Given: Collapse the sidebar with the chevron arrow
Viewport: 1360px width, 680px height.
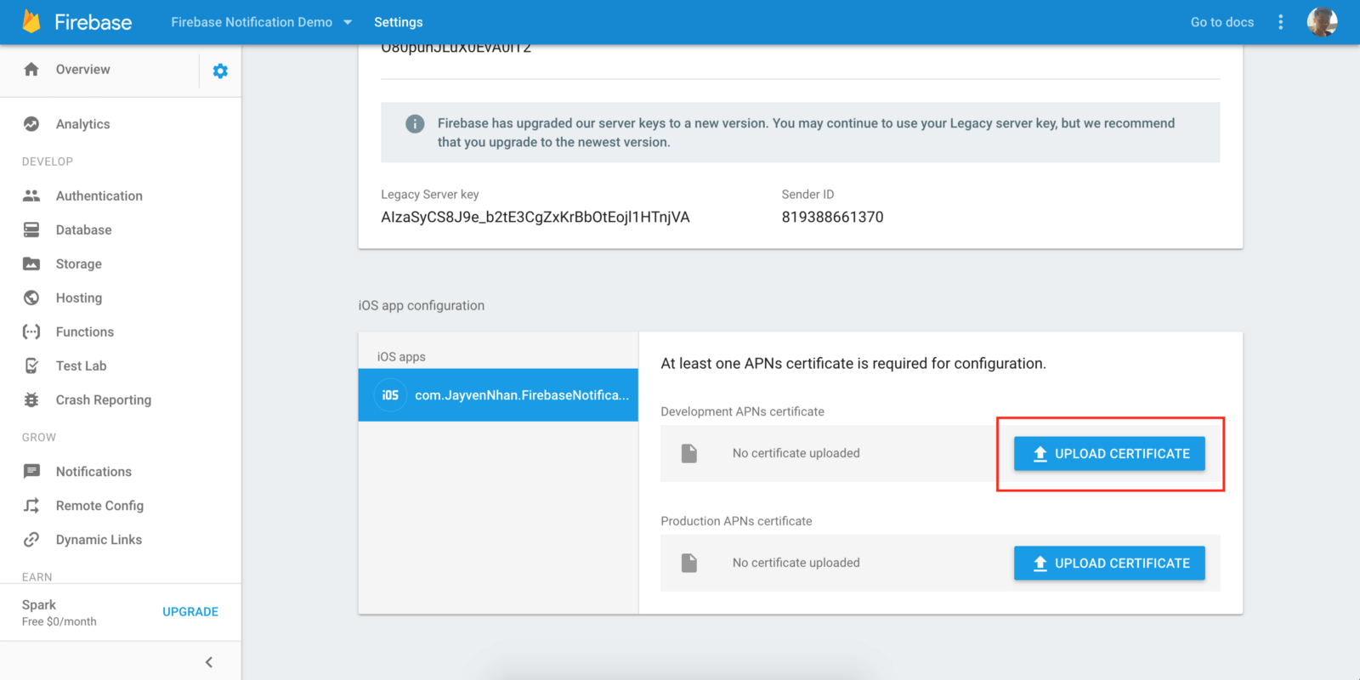Looking at the screenshot, I should point(209,662).
